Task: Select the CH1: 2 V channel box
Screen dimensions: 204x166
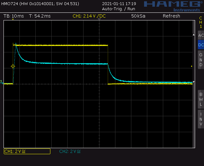Action: point(27,151)
